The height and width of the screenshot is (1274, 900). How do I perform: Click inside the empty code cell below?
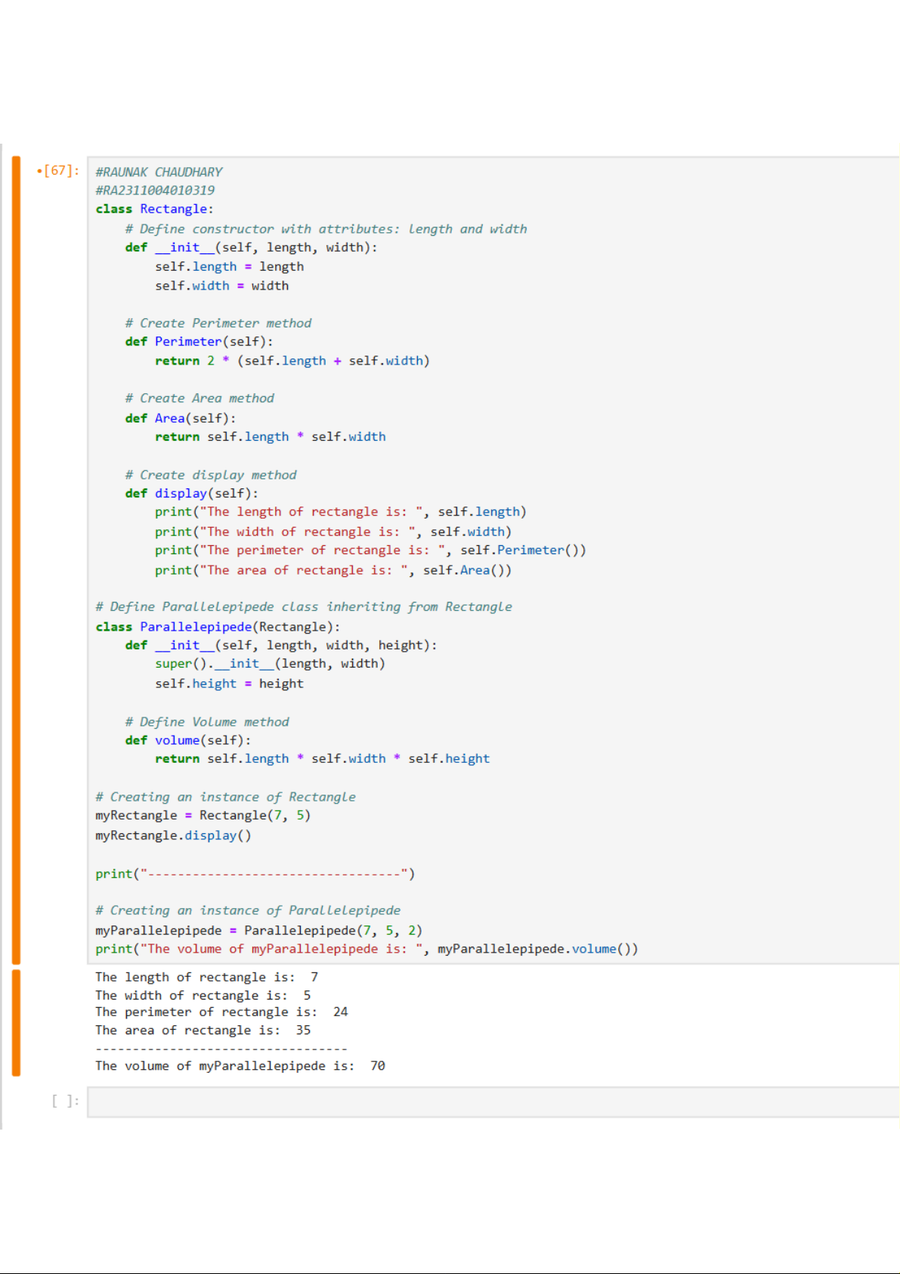click(491, 1102)
